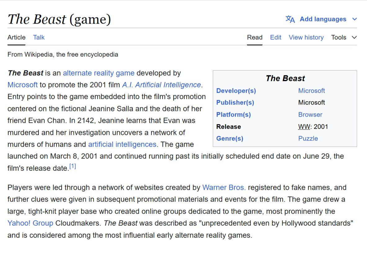Click the Publisher(s) infobox label link
The height and width of the screenshot is (254, 367).
235,102
